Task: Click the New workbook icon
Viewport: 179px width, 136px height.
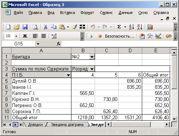Action: pyautogui.click(x=8, y=27)
